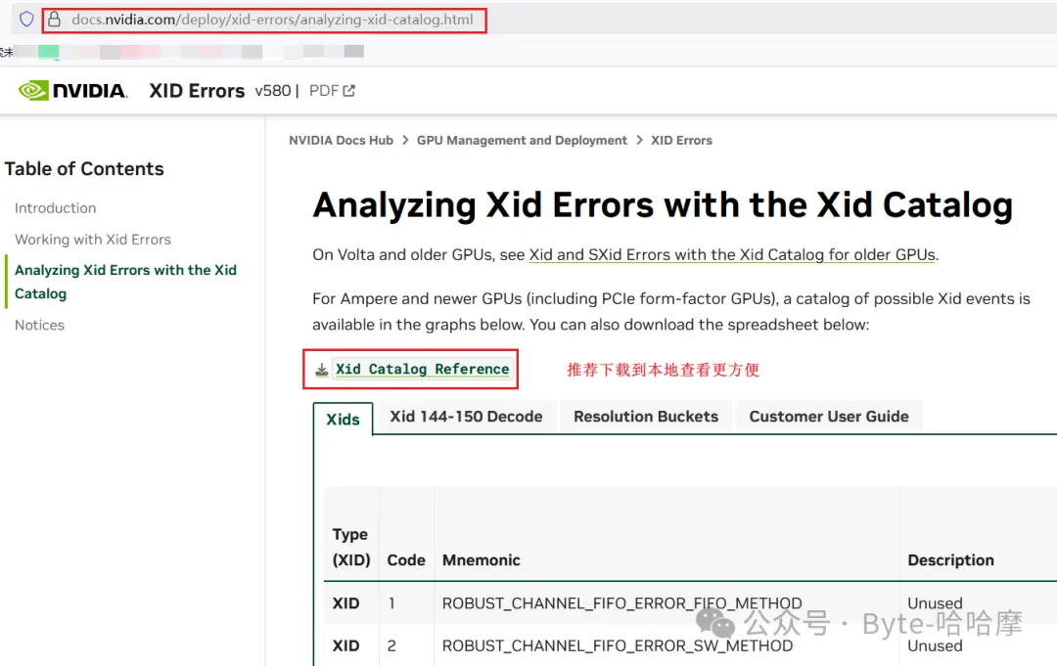Open the Xid and SXid Errors older GPUs link

pyautogui.click(x=732, y=255)
